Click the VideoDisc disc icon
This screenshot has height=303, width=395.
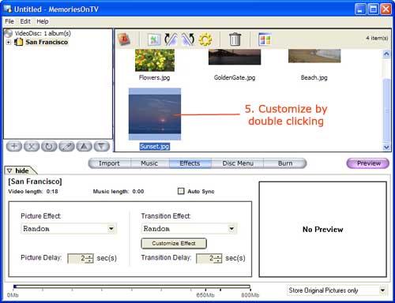tap(9, 33)
